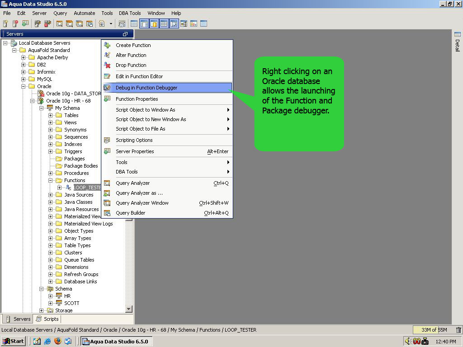
Task: Click the bar chart toolbar icon
Action: pyautogui.click(x=194, y=23)
